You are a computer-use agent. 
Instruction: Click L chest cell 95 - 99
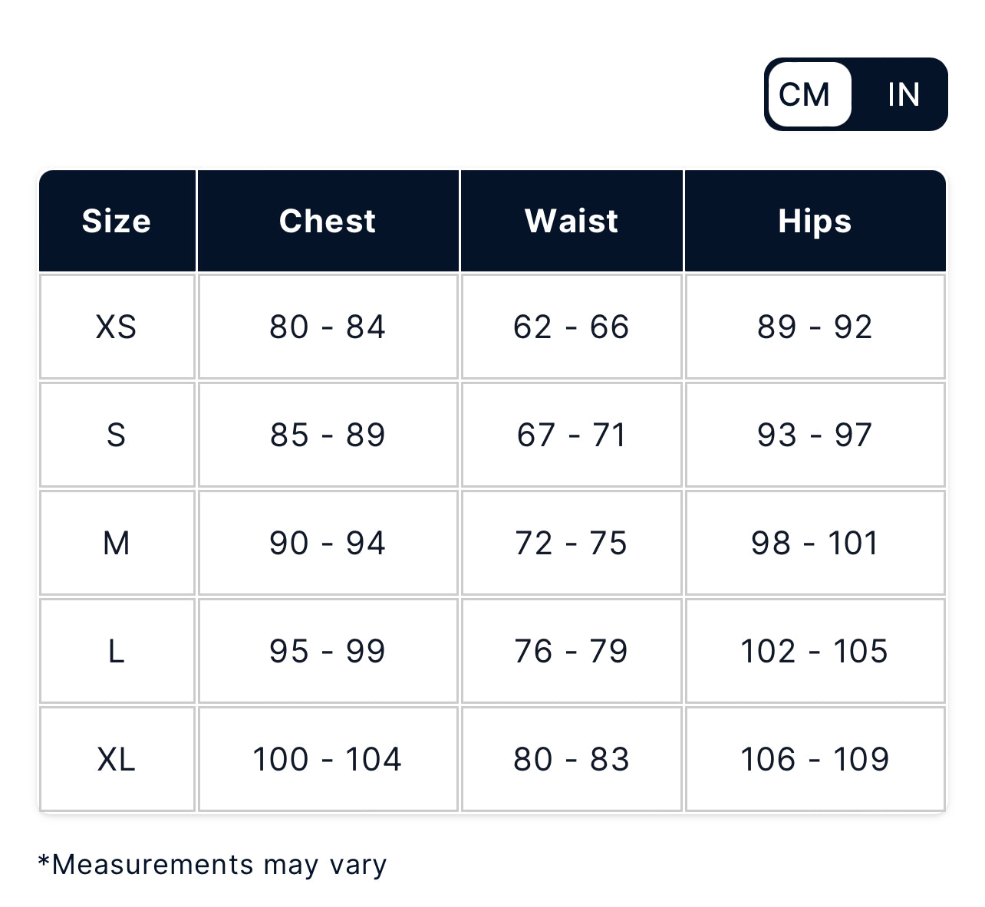pos(328,651)
